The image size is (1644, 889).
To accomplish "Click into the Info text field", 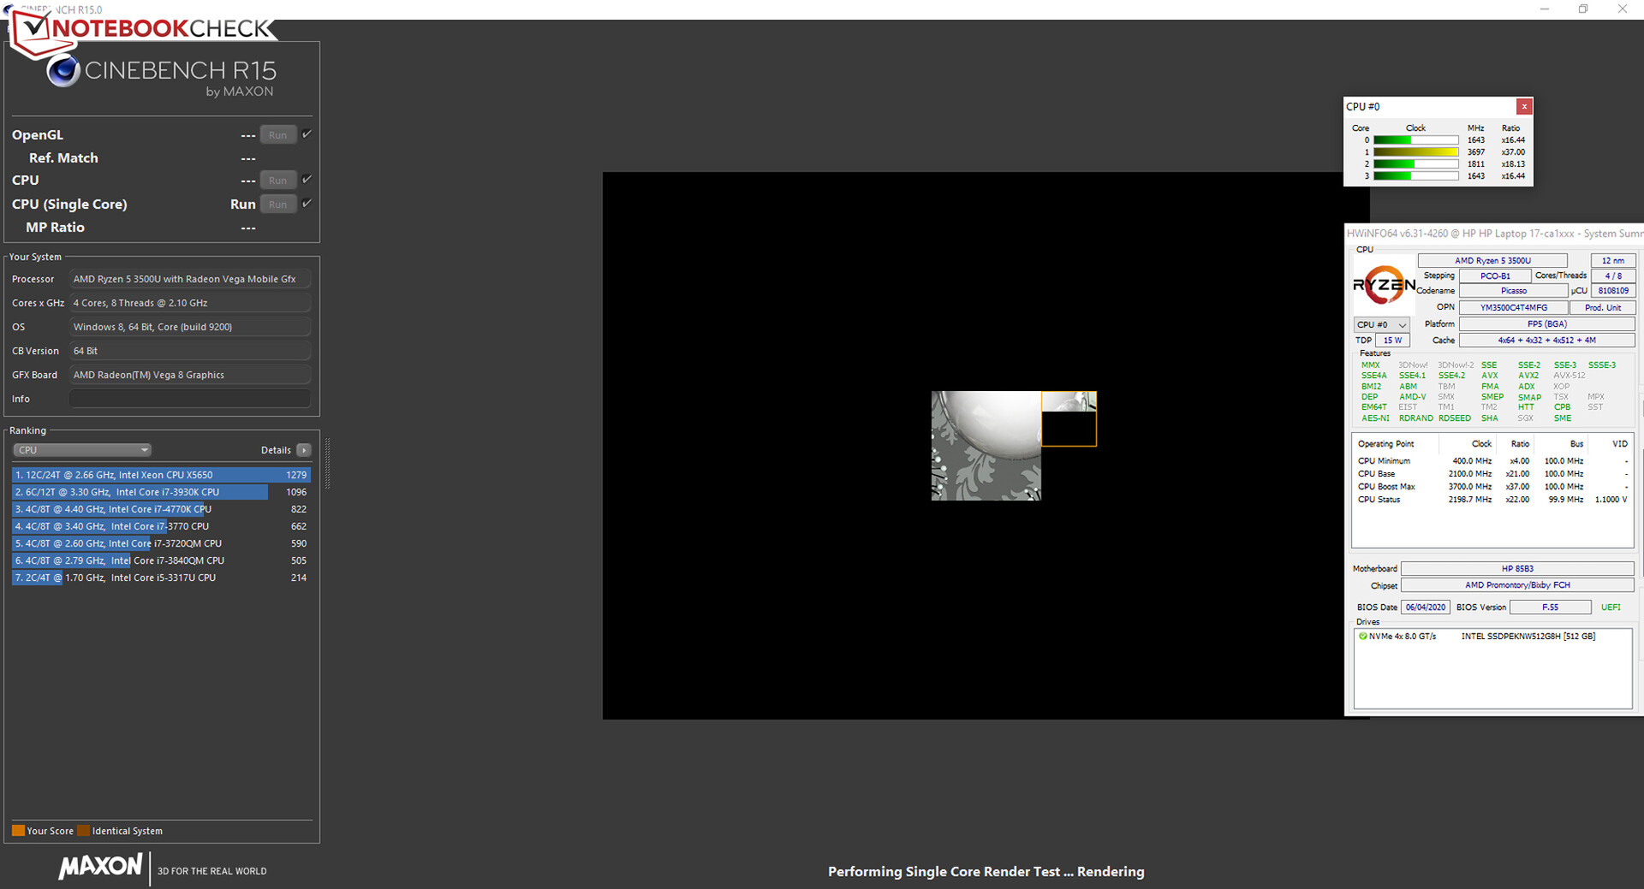I will coord(189,399).
